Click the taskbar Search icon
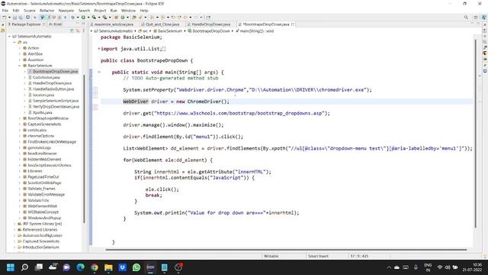 pyautogui.click(x=24, y=267)
